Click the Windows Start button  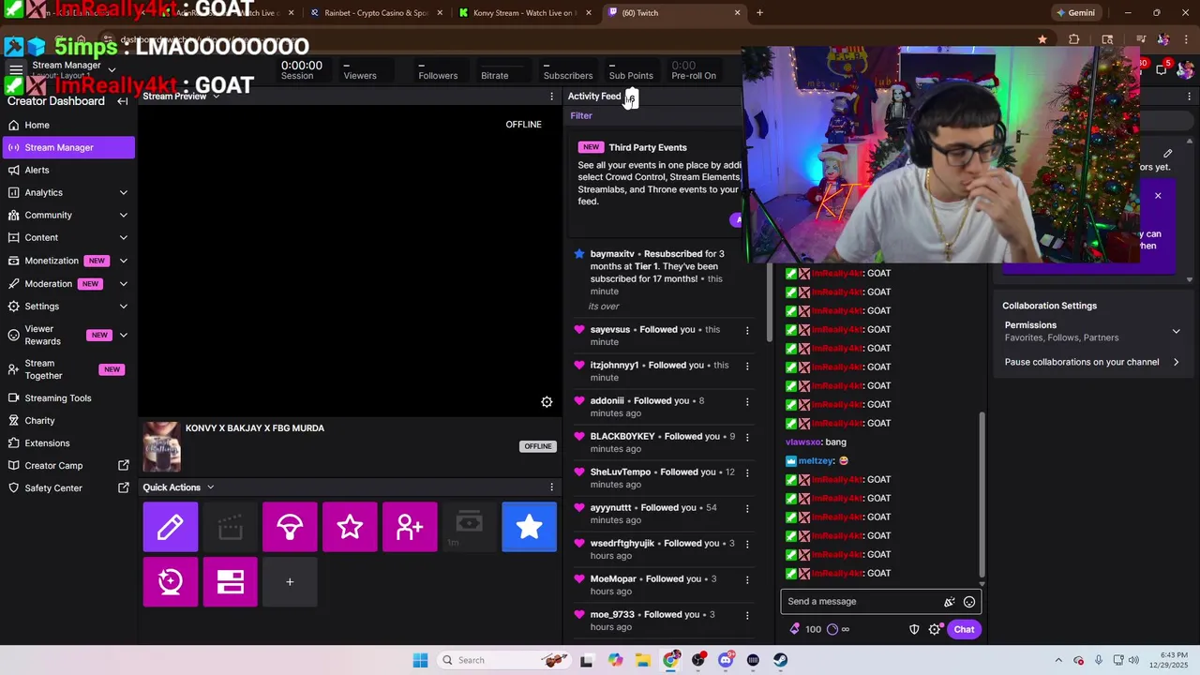[x=420, y=660]
